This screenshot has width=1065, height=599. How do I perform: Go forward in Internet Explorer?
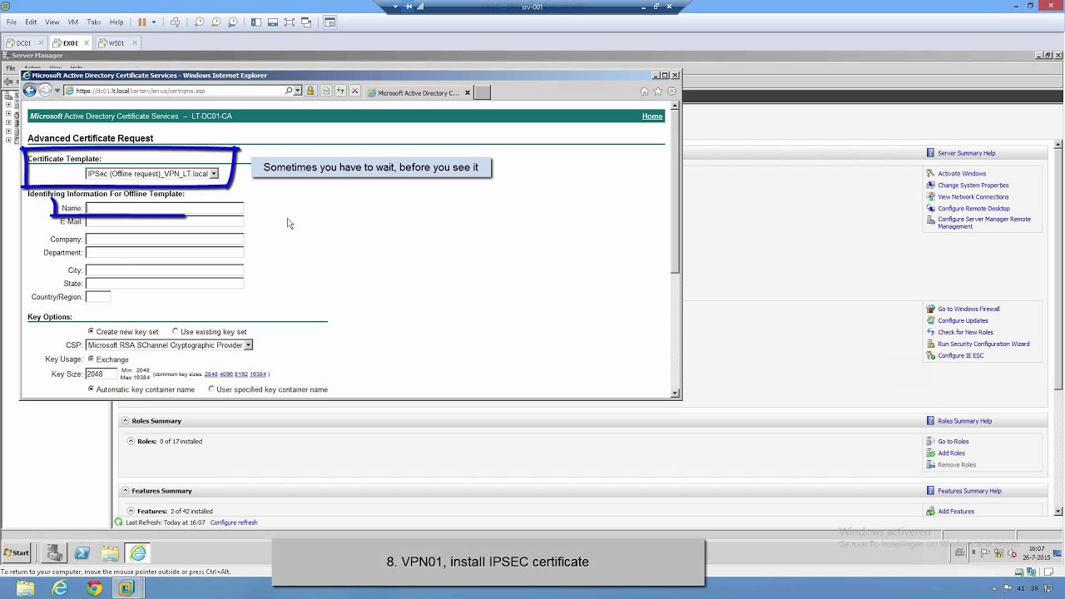click(45, 91)
